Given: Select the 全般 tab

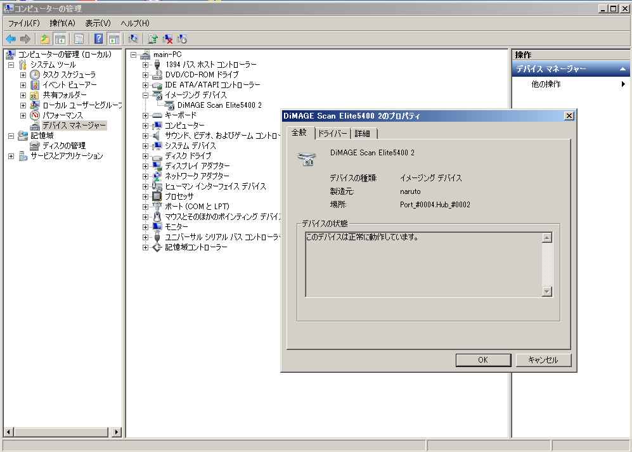Looking at the screenshot, I should point(299,132).
